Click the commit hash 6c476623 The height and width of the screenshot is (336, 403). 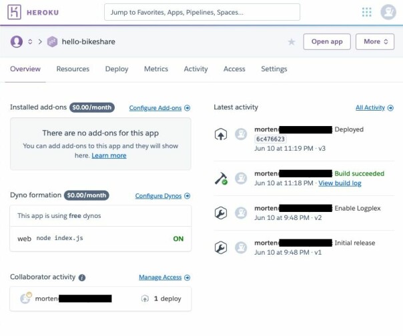pos(270,139)
